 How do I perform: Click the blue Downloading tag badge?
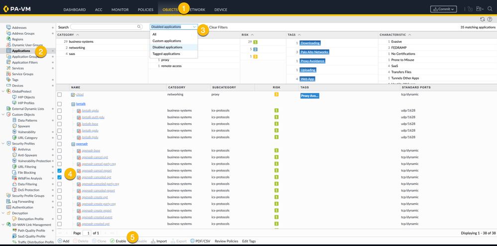click(310, 43)
